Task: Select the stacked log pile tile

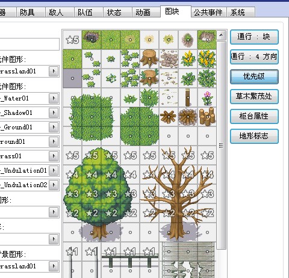Action: click(x=207, y=117)
